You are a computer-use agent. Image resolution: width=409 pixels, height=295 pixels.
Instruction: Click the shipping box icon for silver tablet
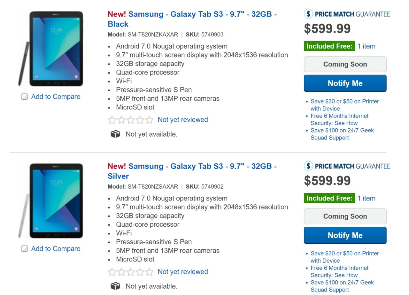tap(115, 286)
